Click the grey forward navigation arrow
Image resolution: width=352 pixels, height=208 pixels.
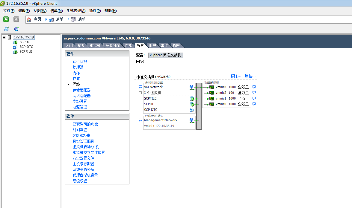(16, 19)
